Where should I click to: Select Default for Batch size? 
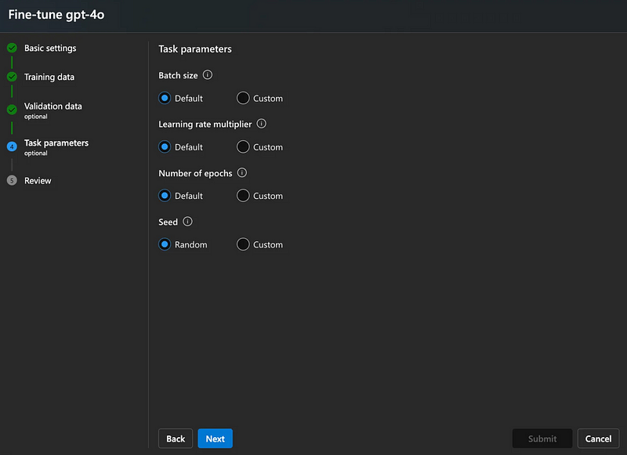[165, 98]
